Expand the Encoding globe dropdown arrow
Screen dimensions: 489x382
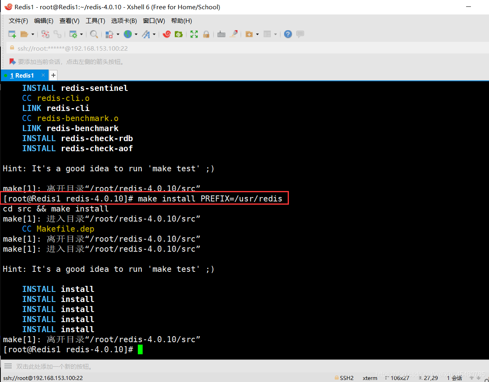click(136, 34)
